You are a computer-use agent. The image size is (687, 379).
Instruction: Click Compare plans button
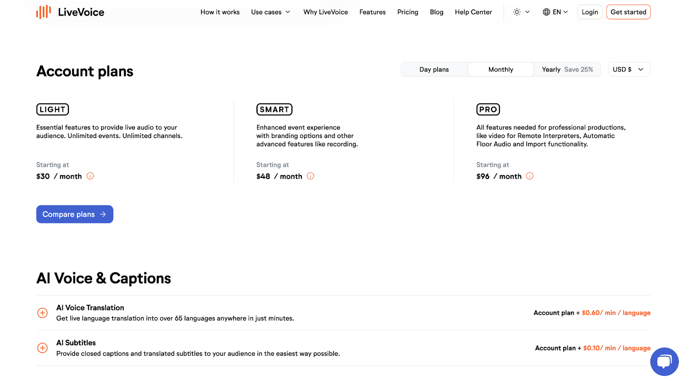click(75, 214)
